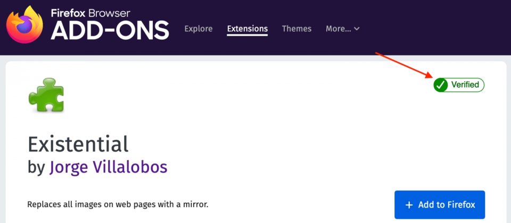Click the description about replacing images with mirror
Image resolution: width=511 pixels, height=223 pixels.
click(118, 204)
